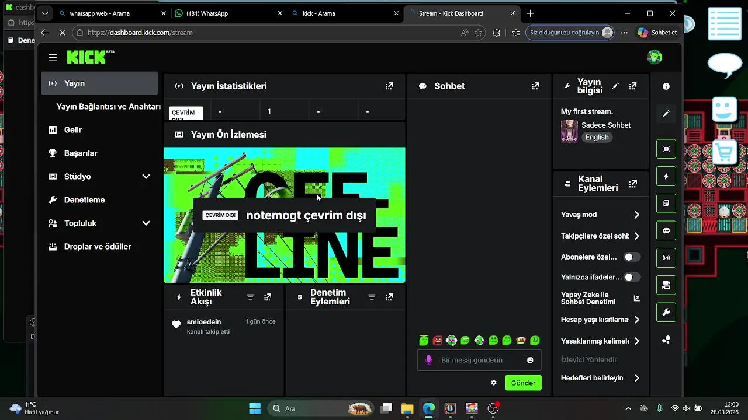
Task: Open File Explorer from the taskbar
Action: tap(407, 408)
